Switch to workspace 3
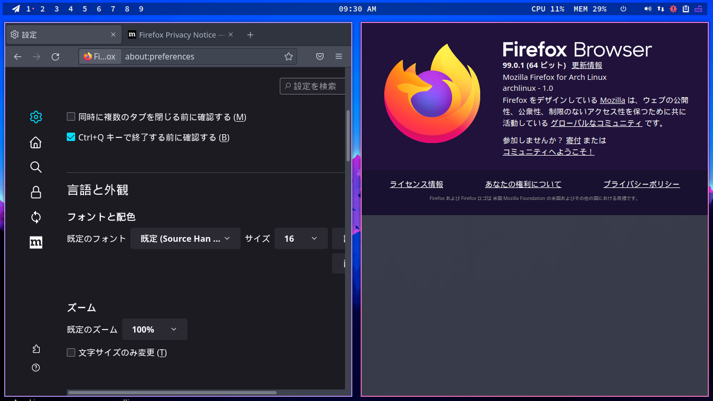Image resolution: width=713 pixels, height=401 pixels. pos(56,9)
